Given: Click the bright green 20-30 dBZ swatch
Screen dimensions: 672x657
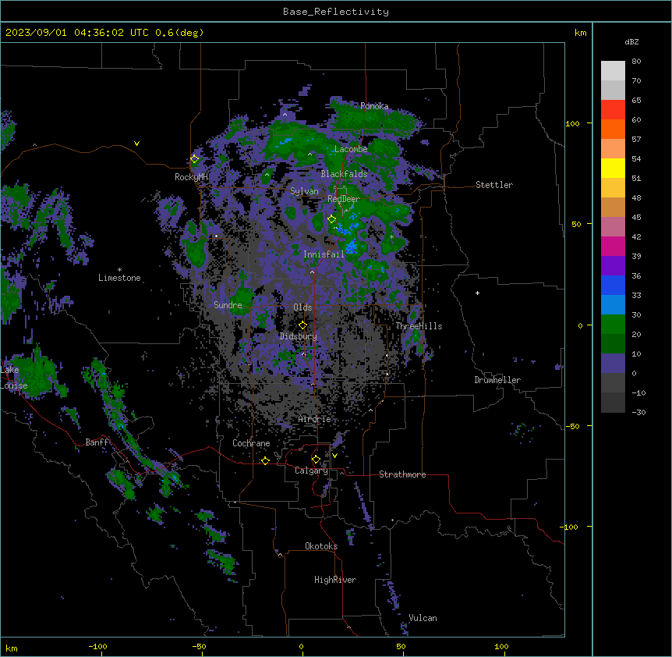Looking at the screenshot, I should coord(613,325).
